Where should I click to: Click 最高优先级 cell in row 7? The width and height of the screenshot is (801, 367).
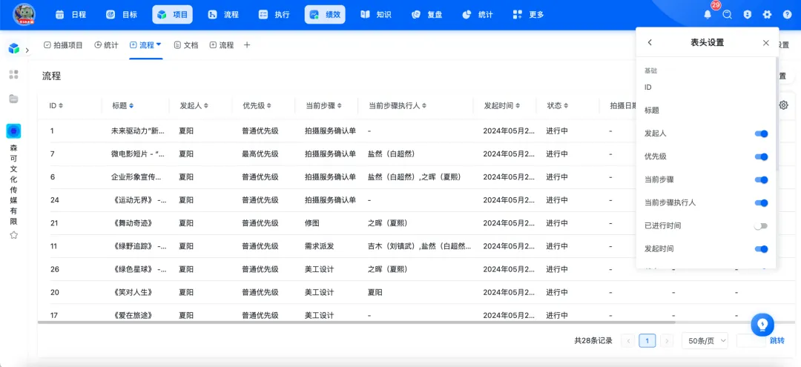point(260,153)
